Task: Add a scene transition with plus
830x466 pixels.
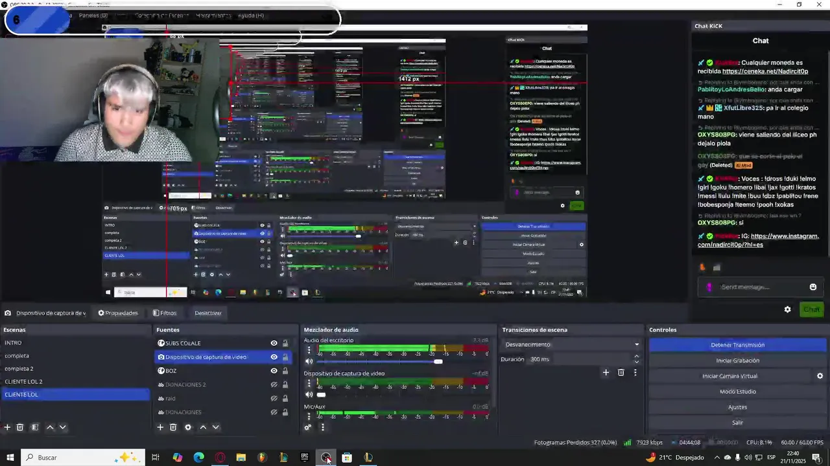Action: tap(606, 372)
